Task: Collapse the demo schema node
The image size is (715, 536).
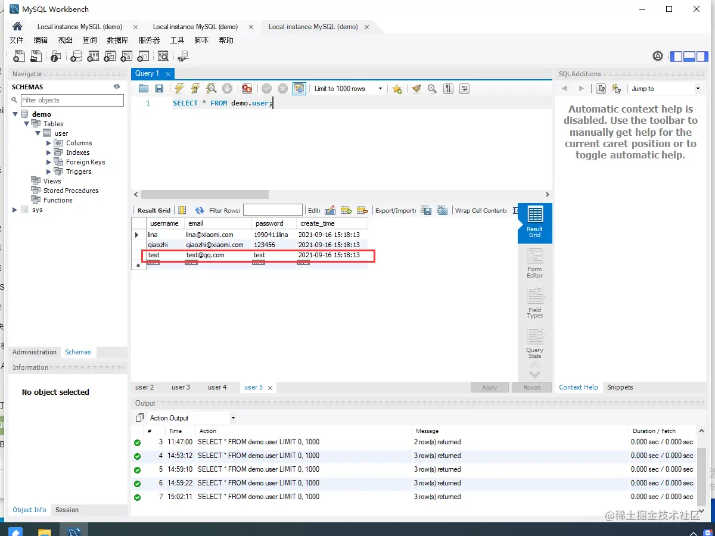Action: pyautogui.click(x=15, y=114)
